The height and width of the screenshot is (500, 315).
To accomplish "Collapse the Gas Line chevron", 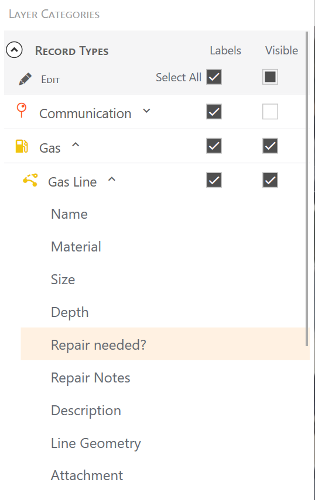I will 111,179.
